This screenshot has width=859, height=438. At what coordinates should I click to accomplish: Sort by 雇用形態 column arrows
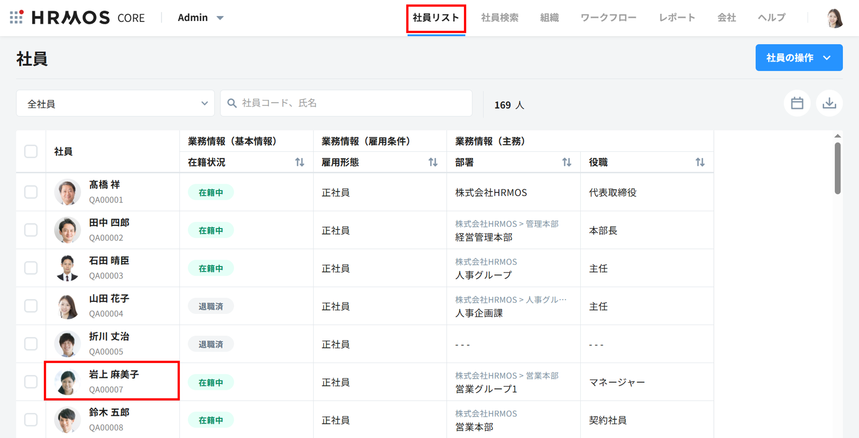tap(433, 162)
